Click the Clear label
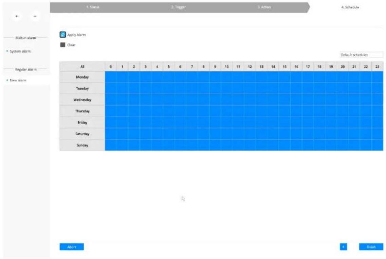The image size is (386, 259). point(71,45)
